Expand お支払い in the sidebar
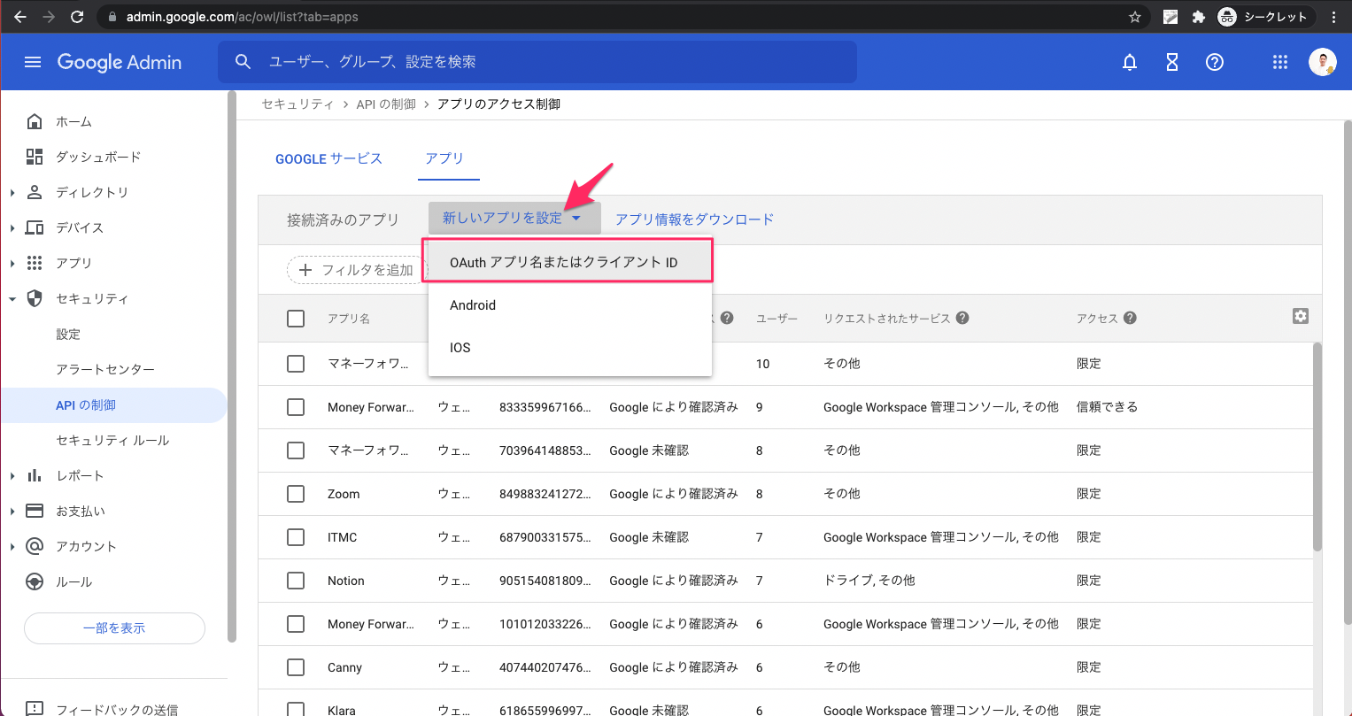 click(12, 511)
